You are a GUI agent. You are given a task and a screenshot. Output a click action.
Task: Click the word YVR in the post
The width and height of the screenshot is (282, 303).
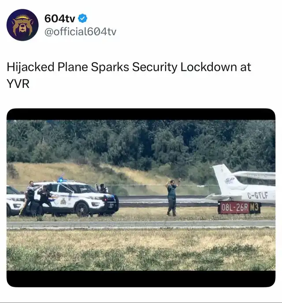[x=18, y=84]
